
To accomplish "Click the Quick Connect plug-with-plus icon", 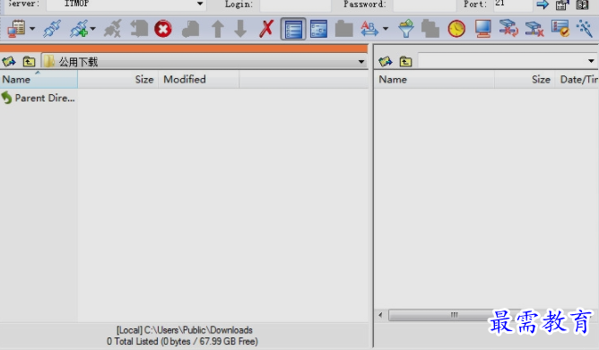I will click(x=79, y=29).
